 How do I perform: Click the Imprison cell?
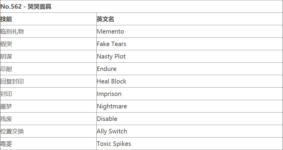[x=109, y=94]
